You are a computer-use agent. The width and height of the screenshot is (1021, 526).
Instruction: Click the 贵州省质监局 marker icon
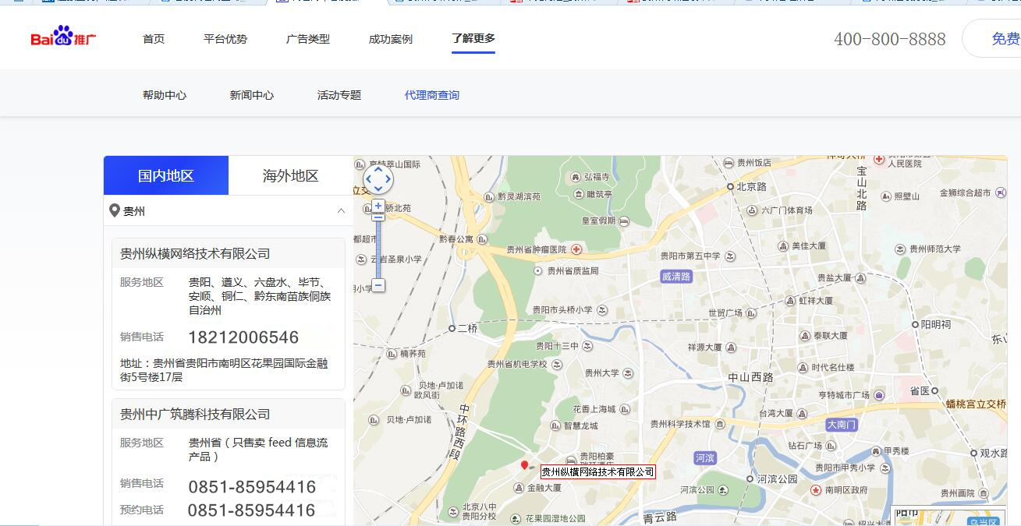(x=537, y=270)
